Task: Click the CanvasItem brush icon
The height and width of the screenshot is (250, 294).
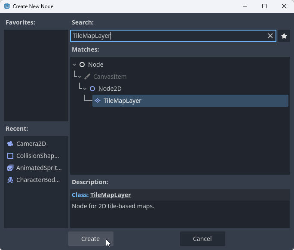Action: click(x=87, y=77)
